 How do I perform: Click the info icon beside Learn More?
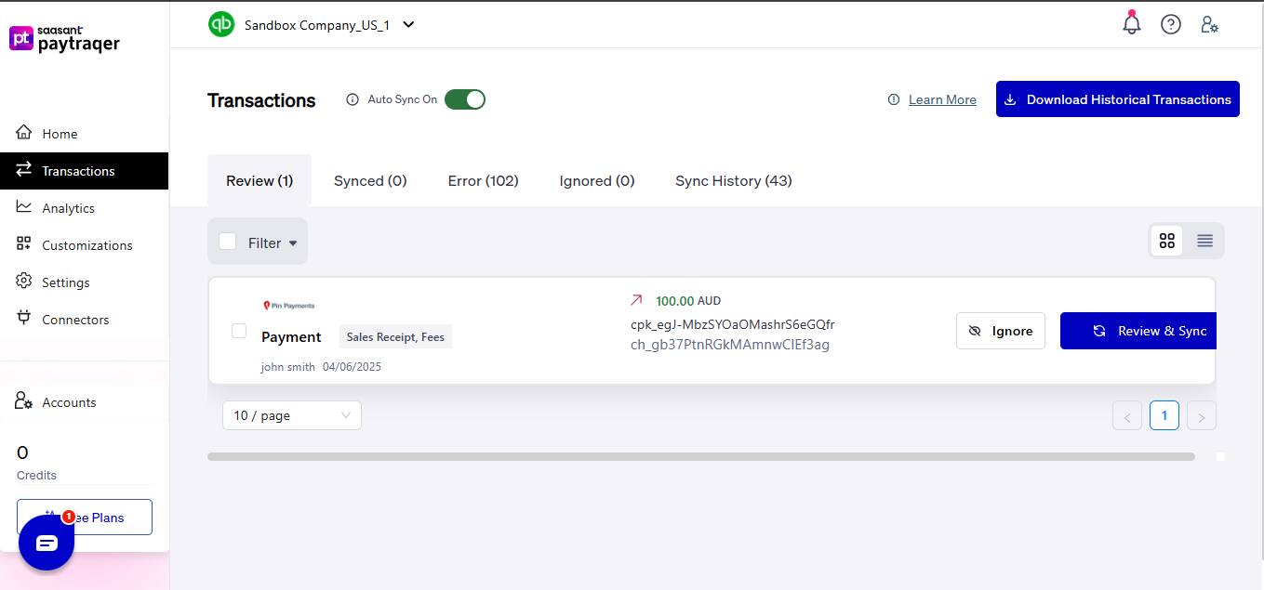click(x=894, y=99)
